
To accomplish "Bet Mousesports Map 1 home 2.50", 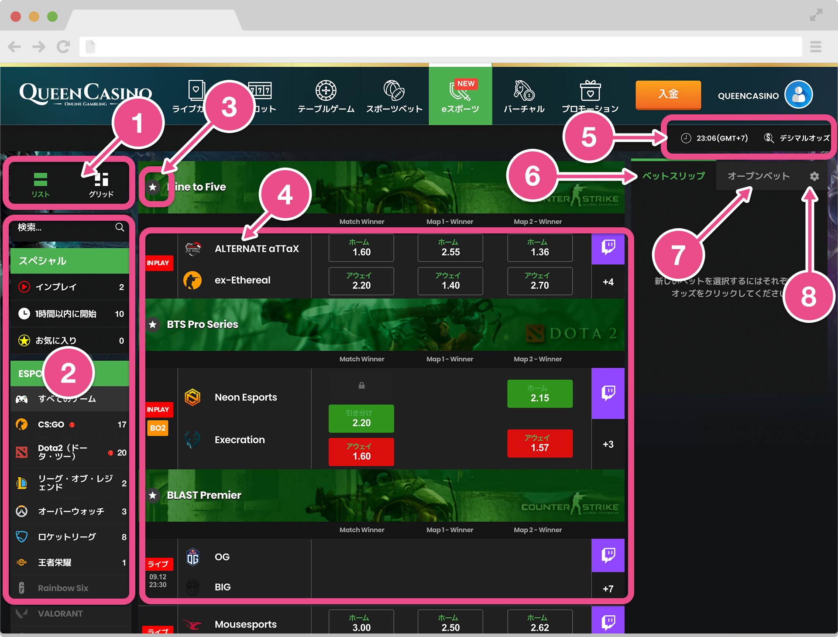I will (450, 622).
